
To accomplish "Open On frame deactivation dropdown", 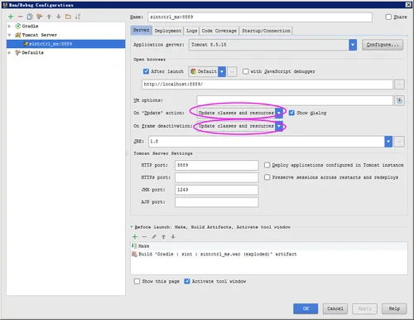I will (279, 126).
